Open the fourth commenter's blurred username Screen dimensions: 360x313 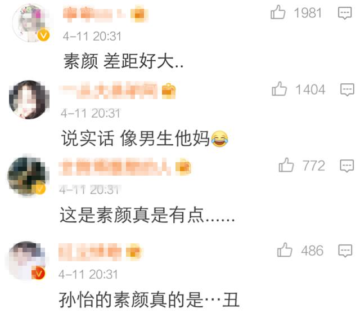point(90,252)
